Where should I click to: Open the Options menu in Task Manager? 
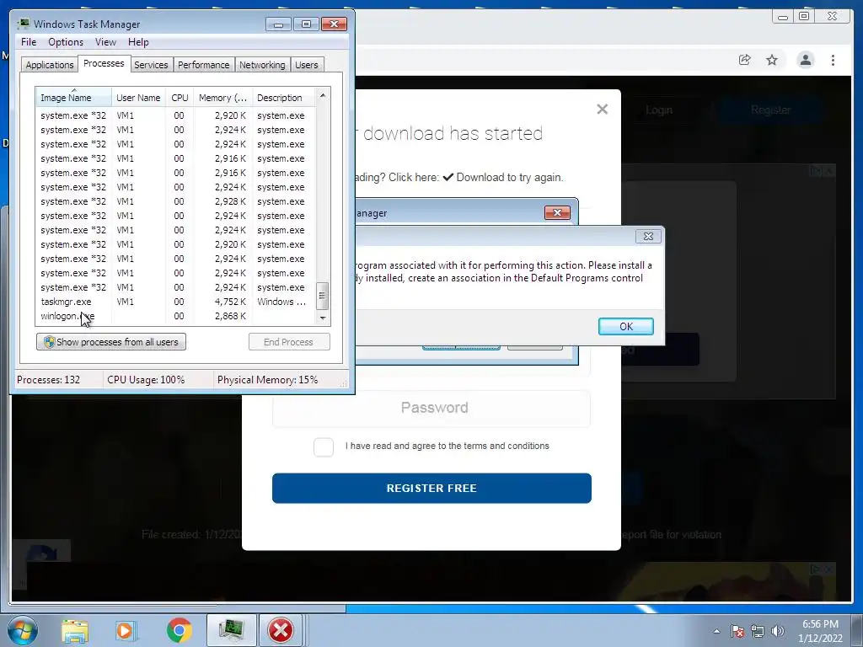66,42
